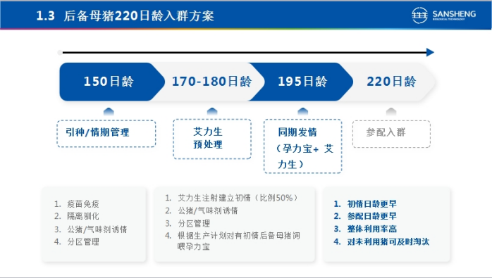Click the SANSHENG logo in header
The width and height of the screenshot is (492, 278).
[x=443, y=15]
